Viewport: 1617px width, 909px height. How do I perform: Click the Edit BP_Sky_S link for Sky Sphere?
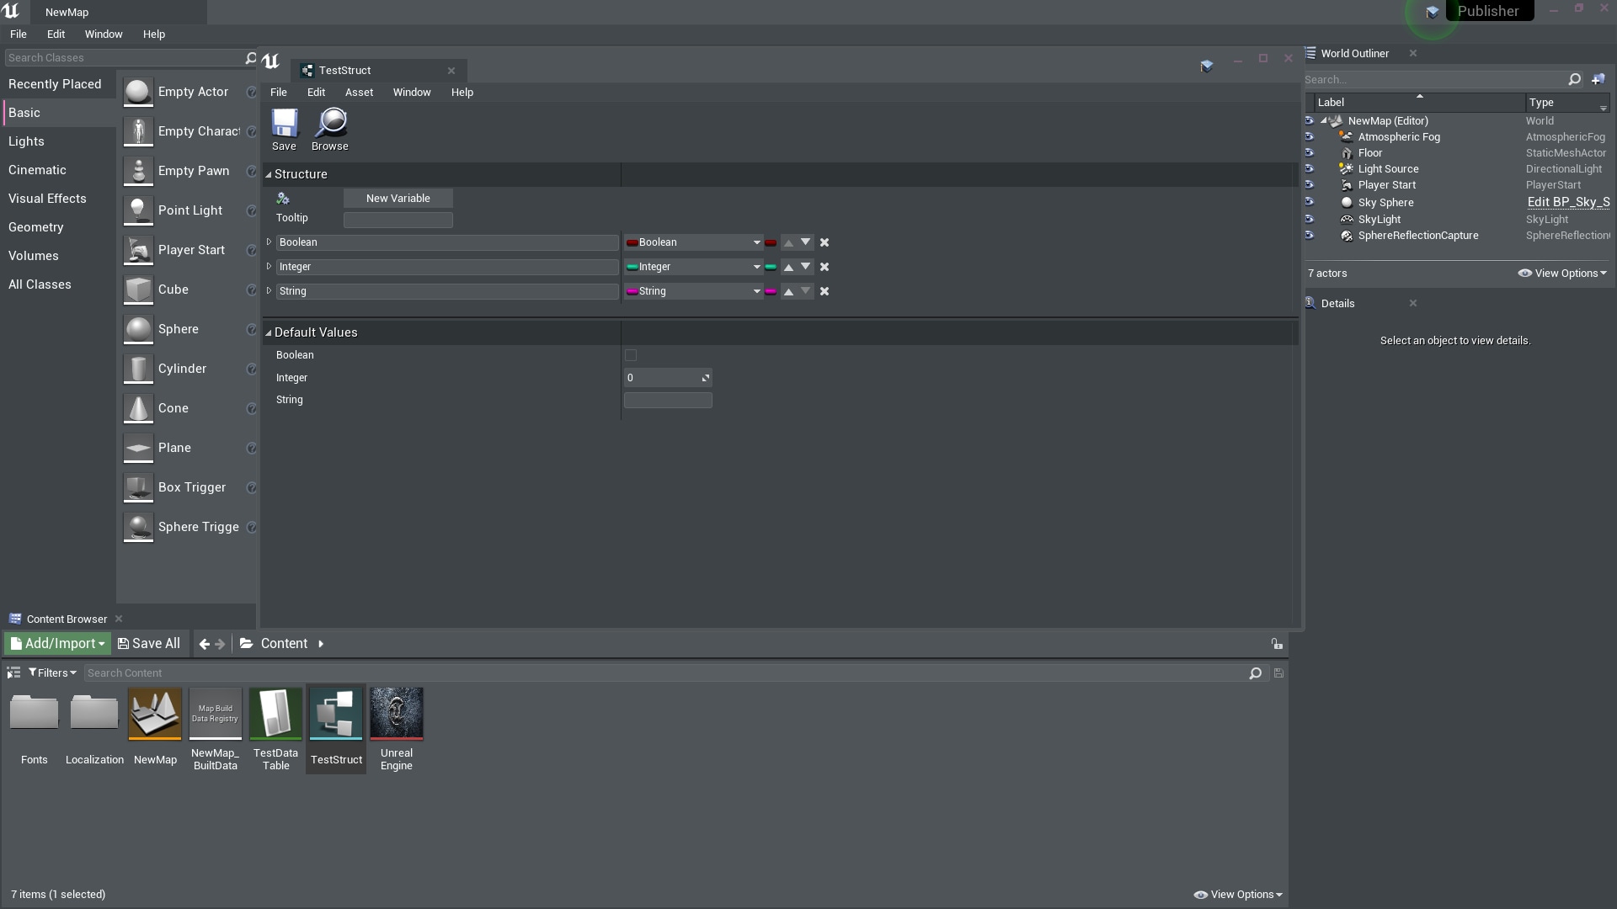[x=1567, y=202]
